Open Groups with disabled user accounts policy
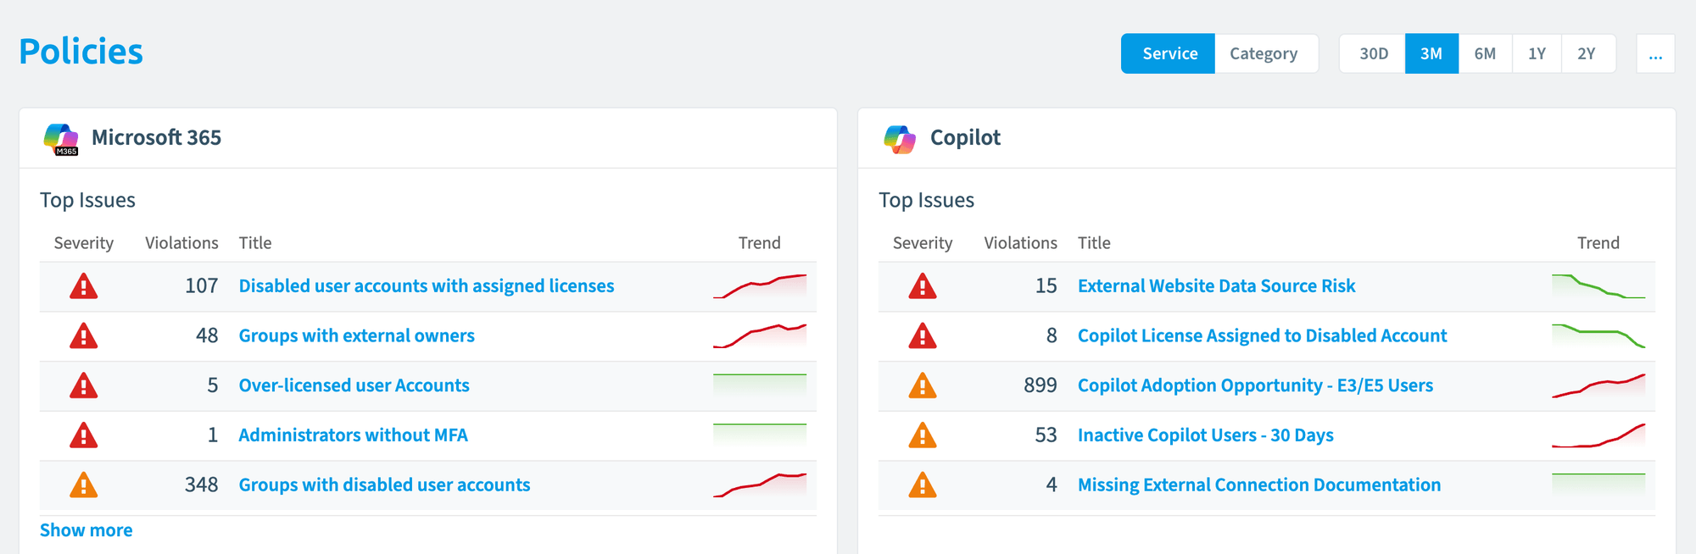Viewport: 1696px width, 554px height. (x=384, y=485)
